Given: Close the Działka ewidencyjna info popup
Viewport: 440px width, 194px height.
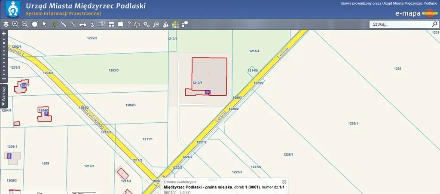Looking at the screenshot, I should (x=284, y=182).
